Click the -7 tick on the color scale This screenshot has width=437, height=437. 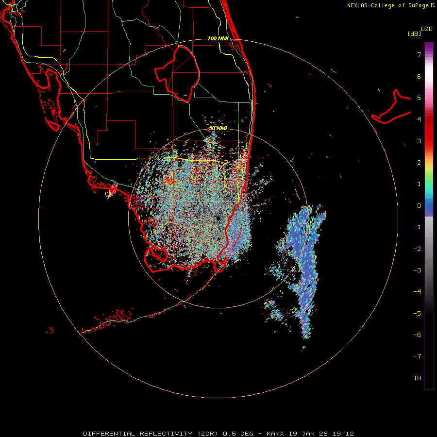(417, 356)
